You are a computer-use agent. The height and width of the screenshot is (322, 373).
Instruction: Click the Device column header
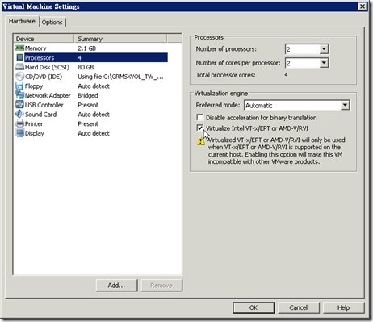(44, 39)
